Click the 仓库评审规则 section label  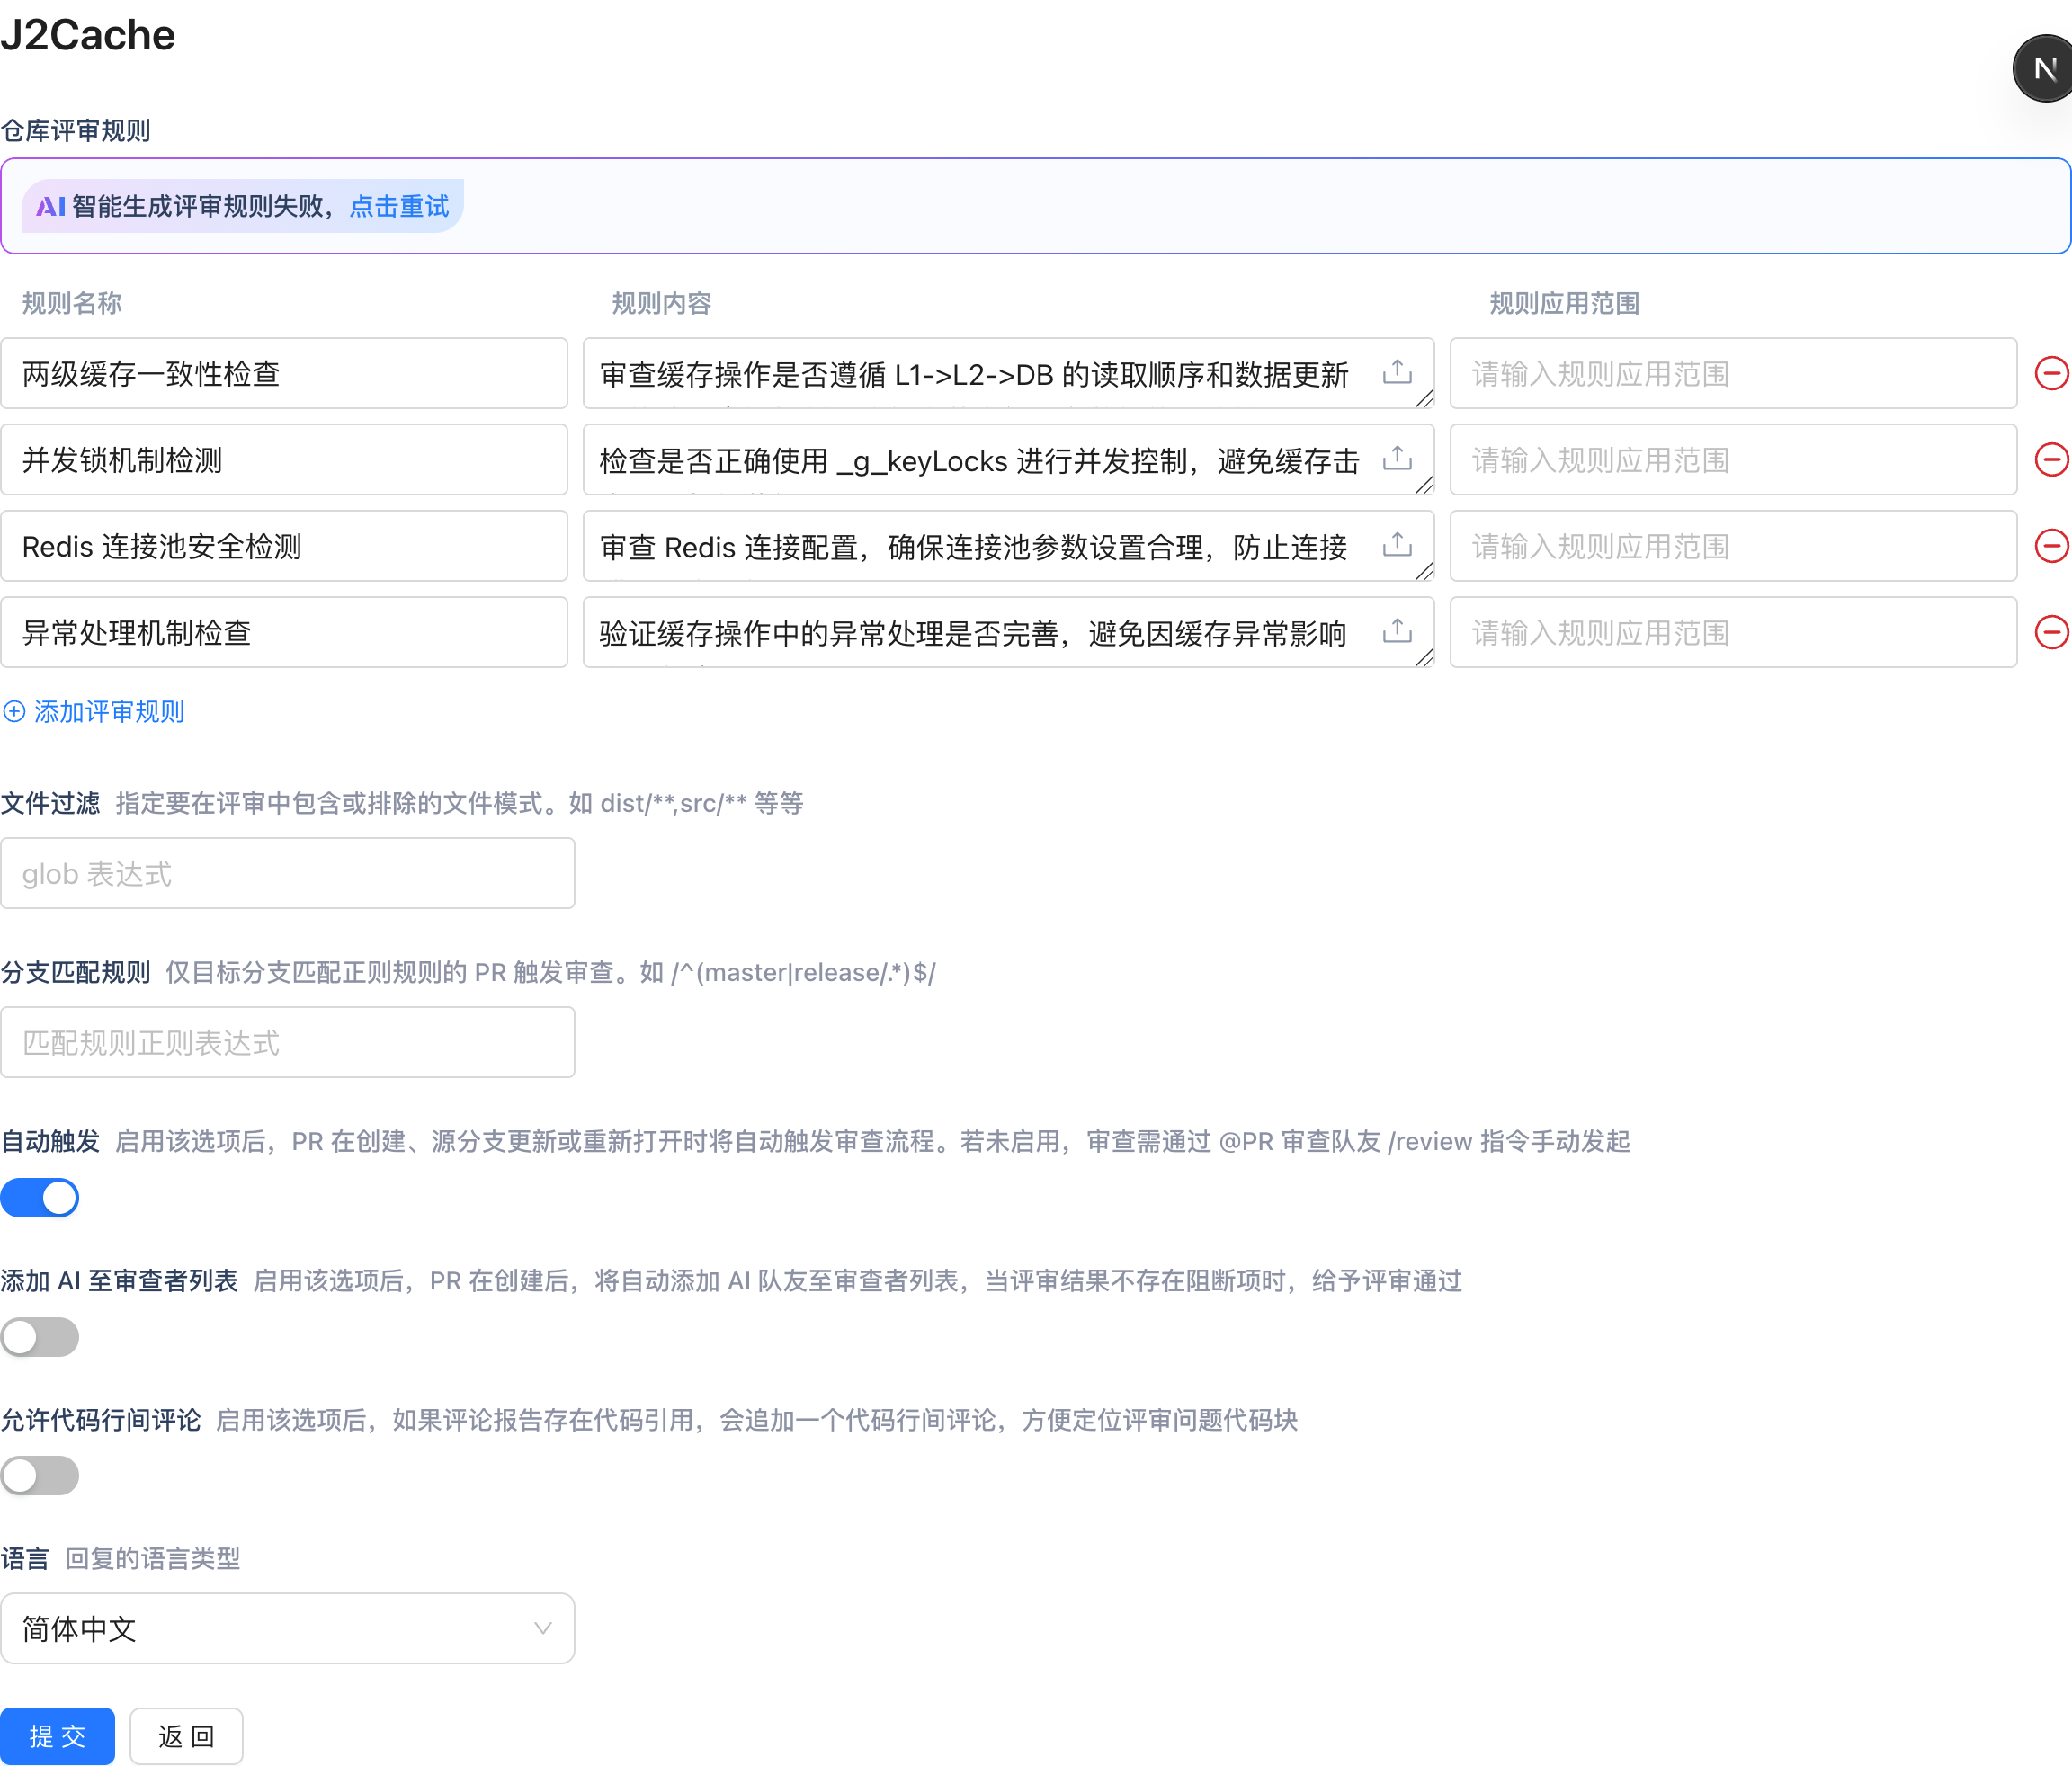pyautogui.click(x=75, y=131)
